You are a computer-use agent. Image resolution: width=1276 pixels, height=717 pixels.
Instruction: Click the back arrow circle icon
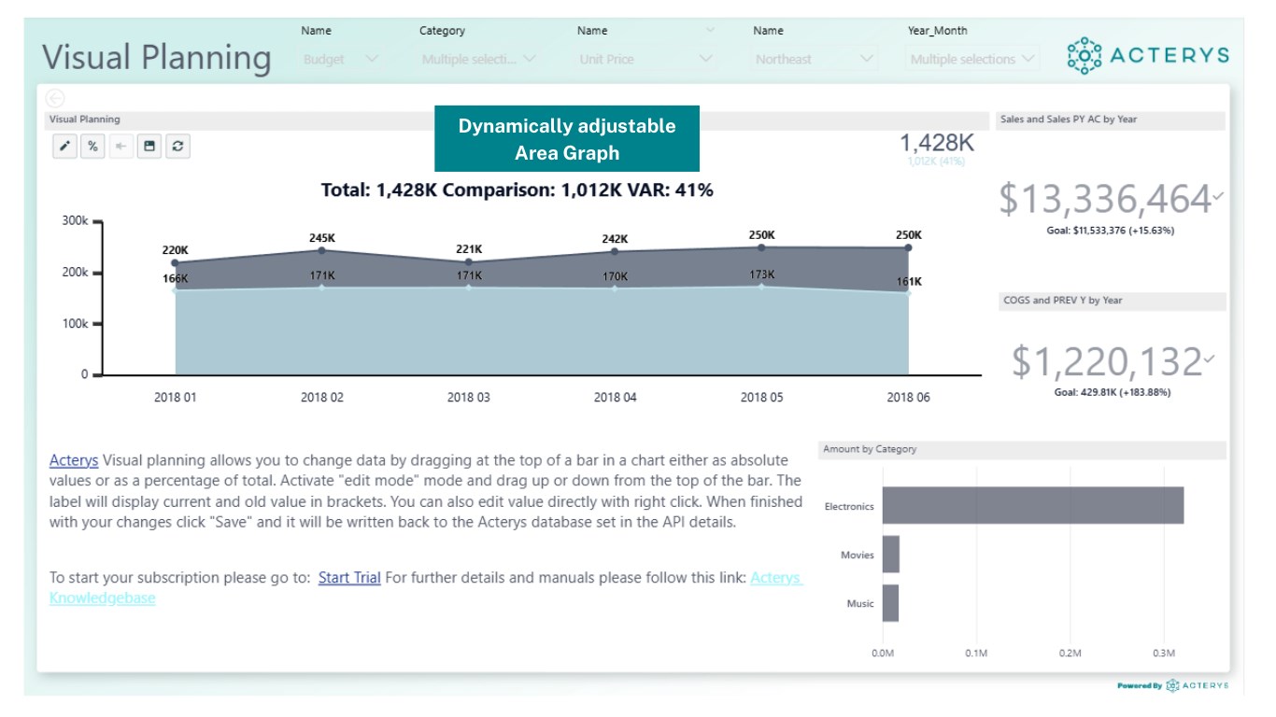point(55,98)
